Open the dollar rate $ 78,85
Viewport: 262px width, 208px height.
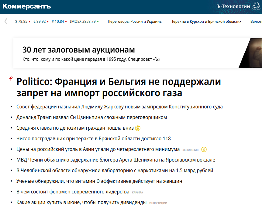[x=22, y=22]
